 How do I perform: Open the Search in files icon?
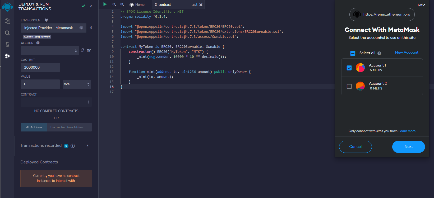[7, 33]
